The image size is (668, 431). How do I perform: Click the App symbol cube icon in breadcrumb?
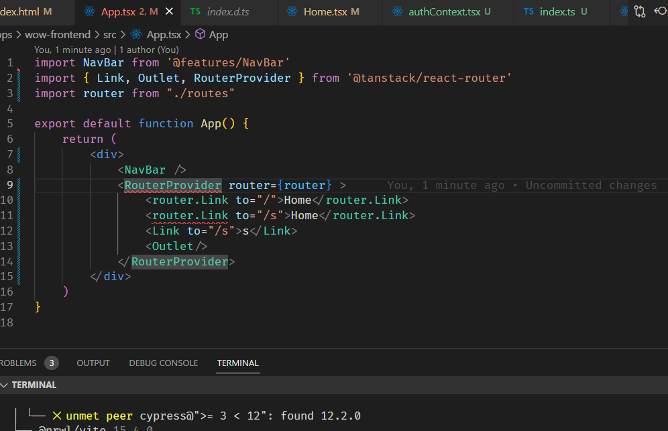(x=200, y=34)
